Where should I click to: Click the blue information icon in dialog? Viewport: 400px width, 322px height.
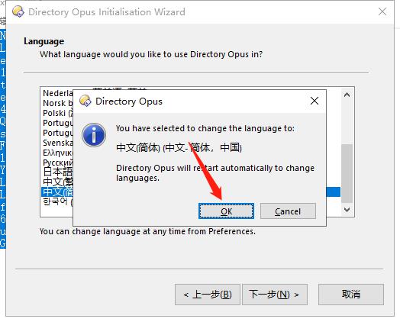pos(94,135)
